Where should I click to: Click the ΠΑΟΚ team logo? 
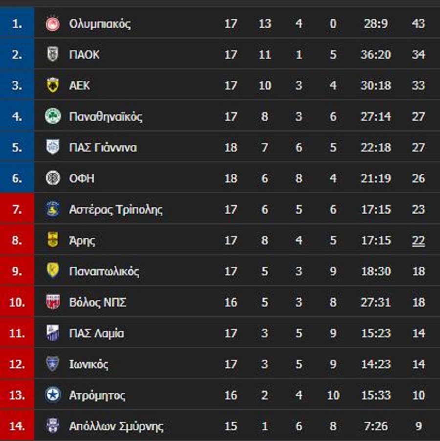point(53,54)
